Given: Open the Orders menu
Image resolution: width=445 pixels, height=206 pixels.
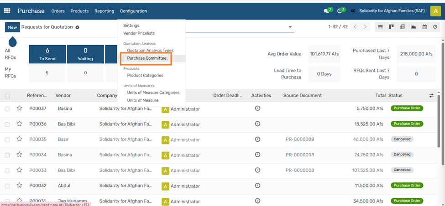Looking at the screenshot, I should coord(58,11).
